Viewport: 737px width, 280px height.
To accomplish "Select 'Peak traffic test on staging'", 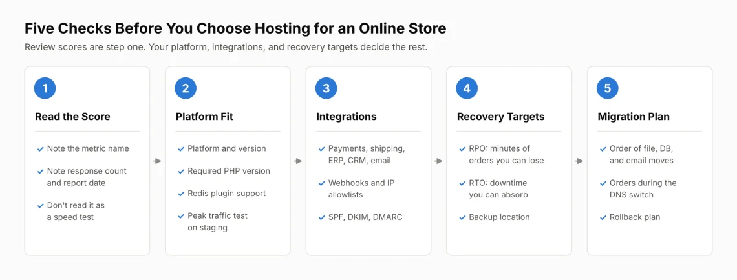I will pyautogui.click(x=218, y=222).
